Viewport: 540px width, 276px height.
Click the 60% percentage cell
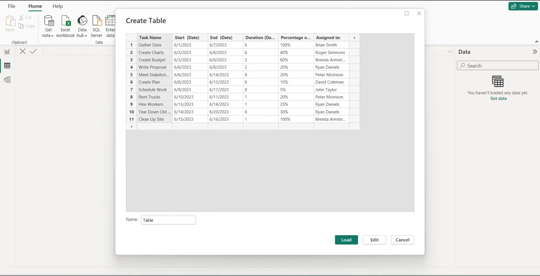click(296, 60)
